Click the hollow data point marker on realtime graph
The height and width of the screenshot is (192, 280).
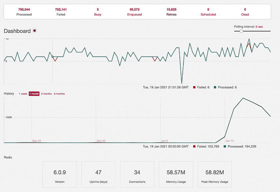(52, 57)
